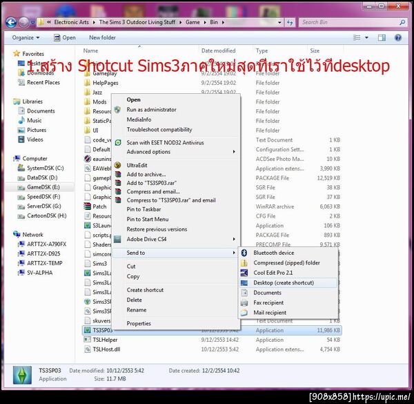
Task: Select Run as administrator
Action: tap(151, 110)
